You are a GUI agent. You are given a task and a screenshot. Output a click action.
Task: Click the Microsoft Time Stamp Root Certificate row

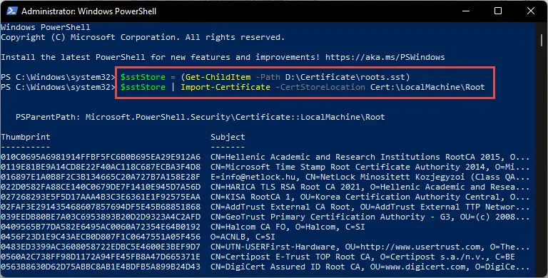(265, 167)
